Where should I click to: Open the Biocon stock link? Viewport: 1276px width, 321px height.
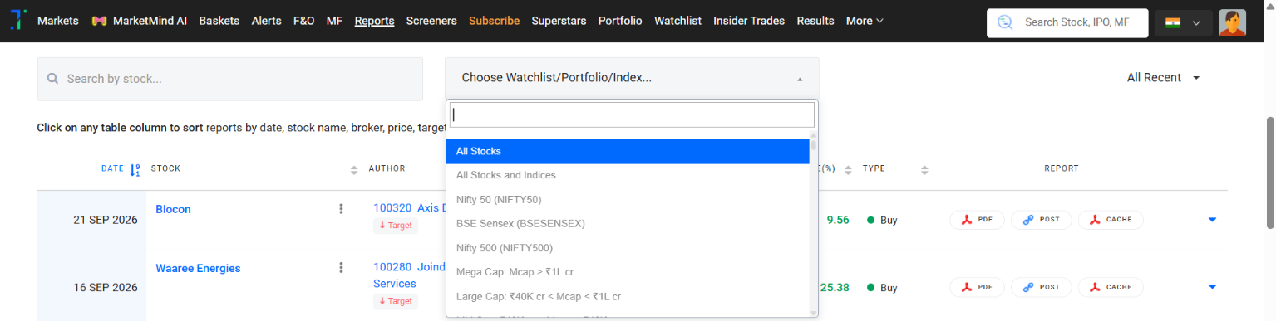173,209
